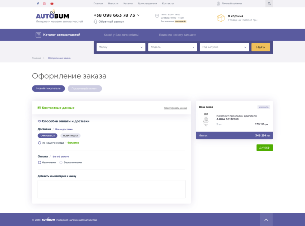305x226 pixels.
Task: Expand the phone number dropdown chevron
Action: click(x=139, y=15)
